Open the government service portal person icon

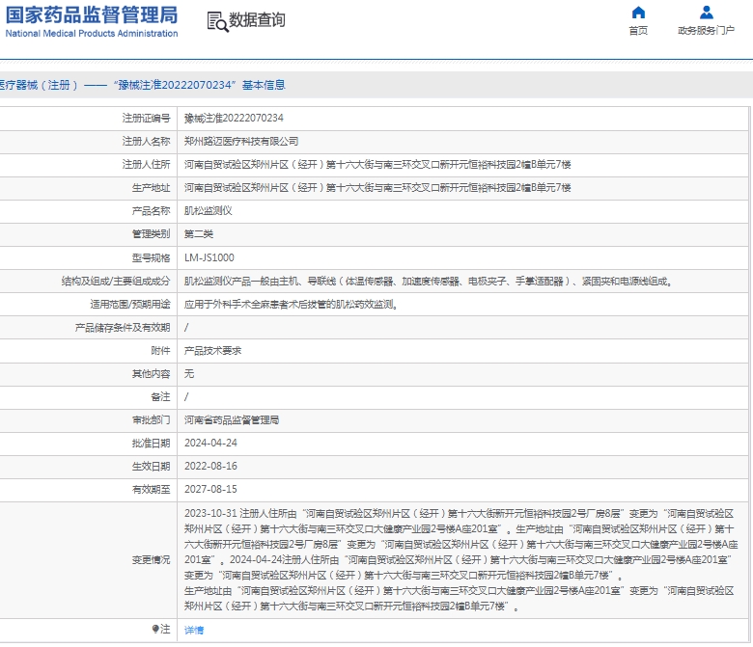[x=706, y=13]
